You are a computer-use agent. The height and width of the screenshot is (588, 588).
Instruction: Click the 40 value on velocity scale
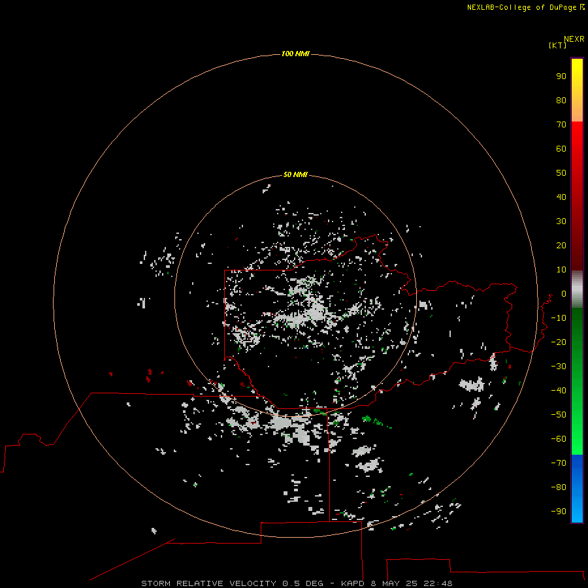tap(561, 197)
